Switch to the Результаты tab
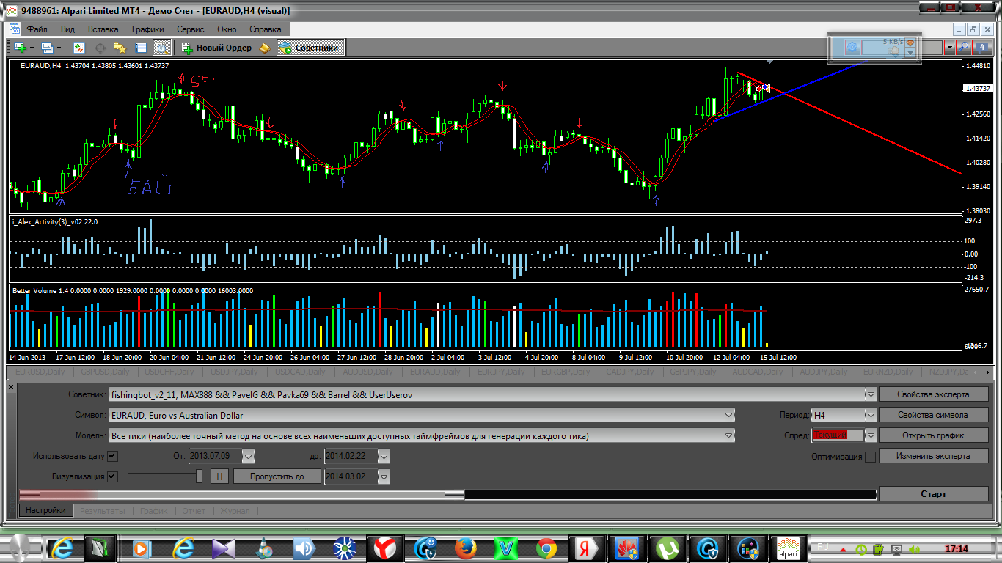The height and width of the screenshot is (563, 1002). pos(103,510)
